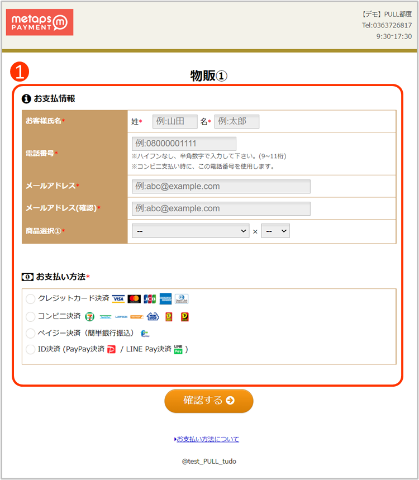Select コンビニ決済 radio button
This screenshot has width=419, height=480.
click(x=31, y=316)
